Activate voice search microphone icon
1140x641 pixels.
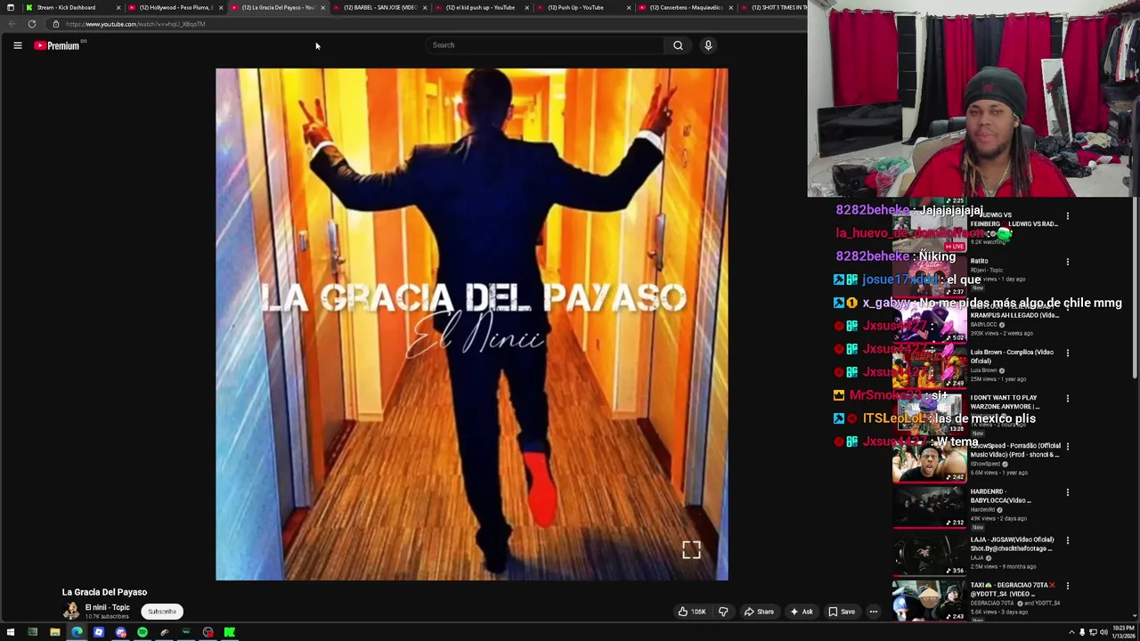pyautogui.click(x=708, y=45)
